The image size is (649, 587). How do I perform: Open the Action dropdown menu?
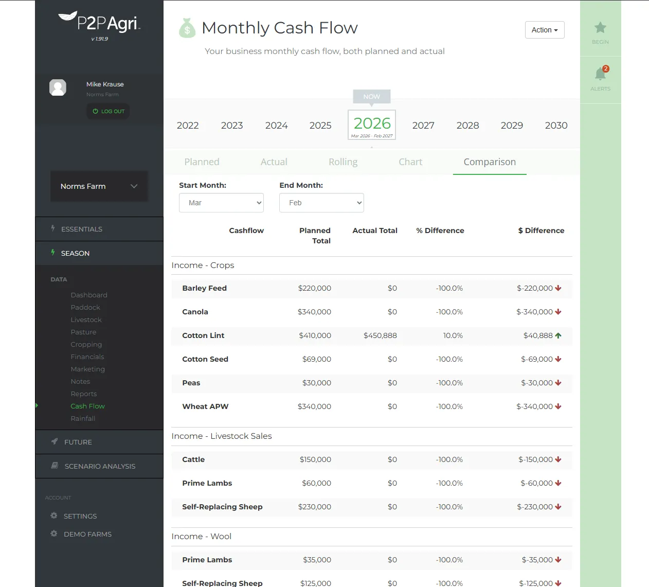pyautogui.click(x=544, y=30)
